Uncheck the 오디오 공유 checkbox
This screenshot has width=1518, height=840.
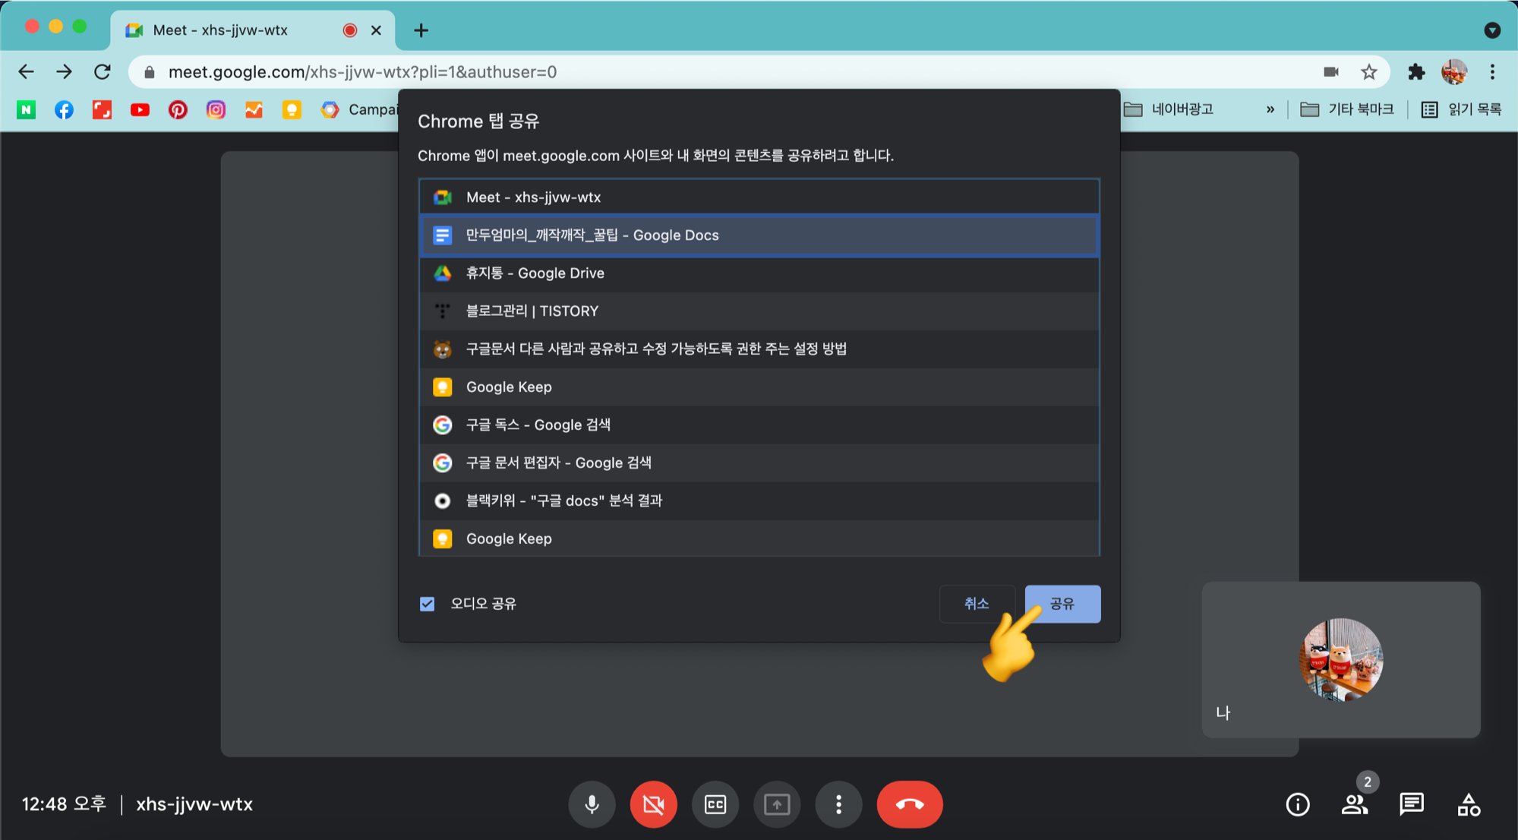(x=428, y=604)
